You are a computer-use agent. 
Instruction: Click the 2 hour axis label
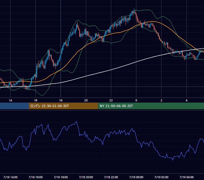tap(161, 100)
